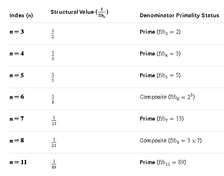Click the Composite fib8 = 3×7 status
Viewport: 224px width, 176px height.
[171, 140]
